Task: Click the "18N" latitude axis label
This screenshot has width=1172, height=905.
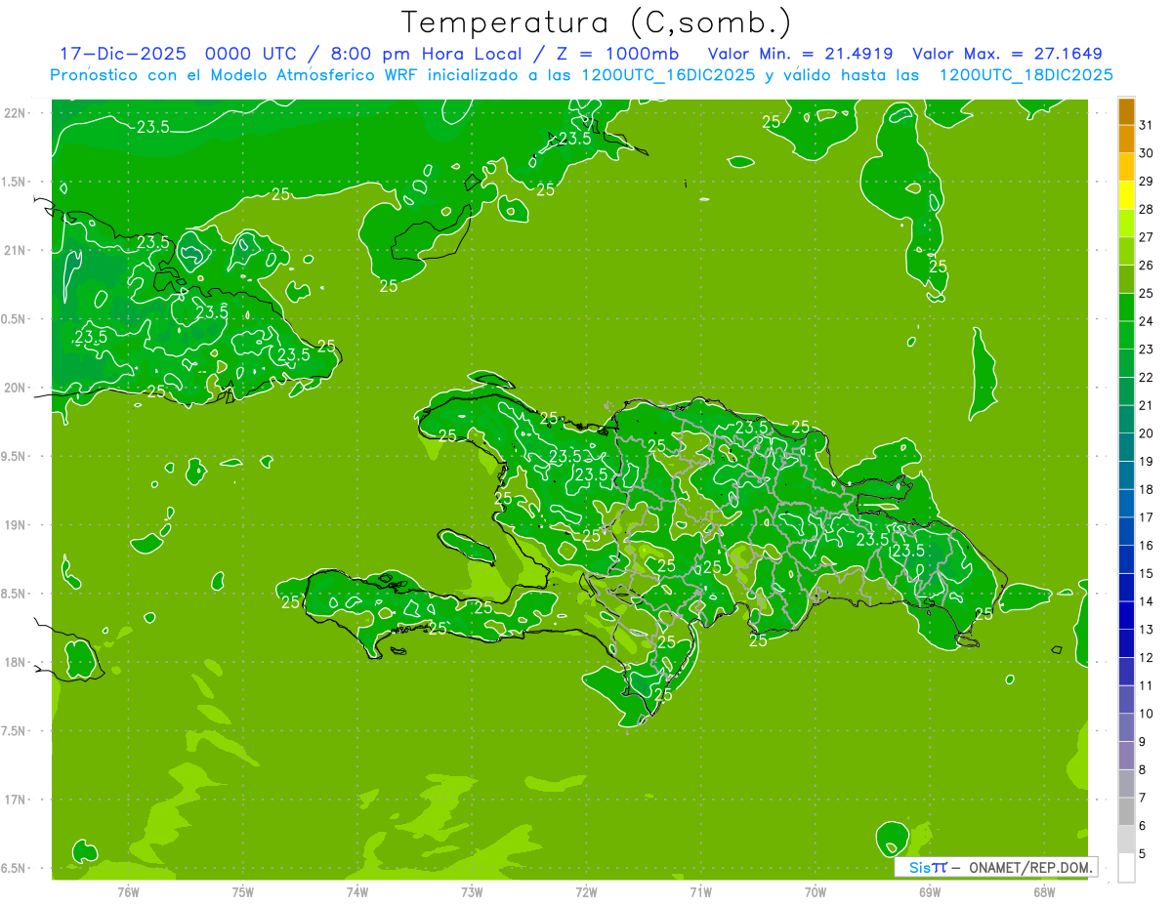Action: point(17,663)
